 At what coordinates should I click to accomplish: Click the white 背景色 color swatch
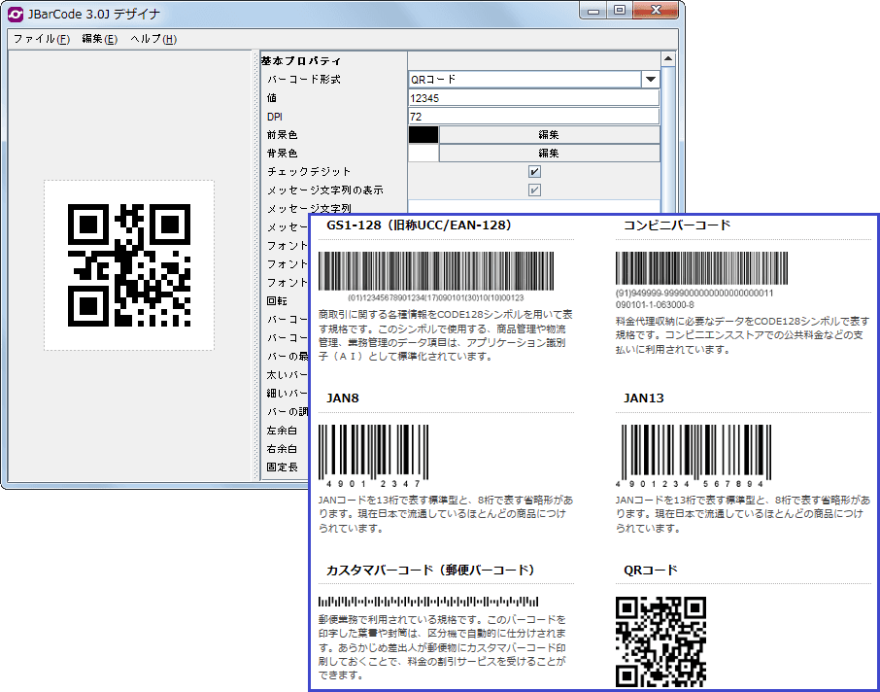[423, 154]
